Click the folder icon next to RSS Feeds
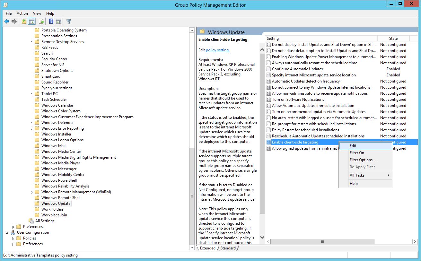 (37, 48)
